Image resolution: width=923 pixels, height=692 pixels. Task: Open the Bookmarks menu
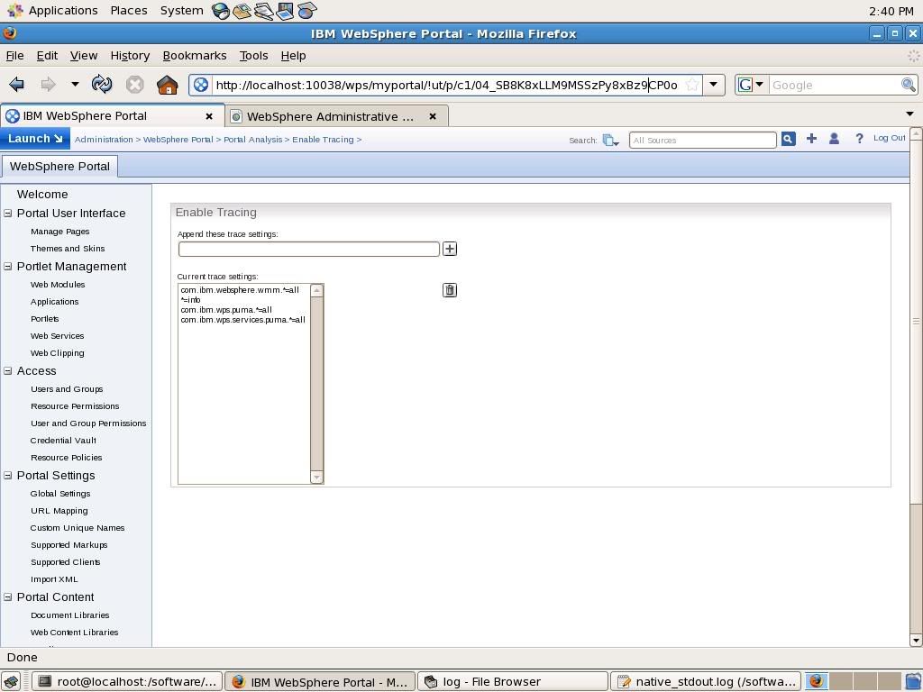(x=195, y=55)
